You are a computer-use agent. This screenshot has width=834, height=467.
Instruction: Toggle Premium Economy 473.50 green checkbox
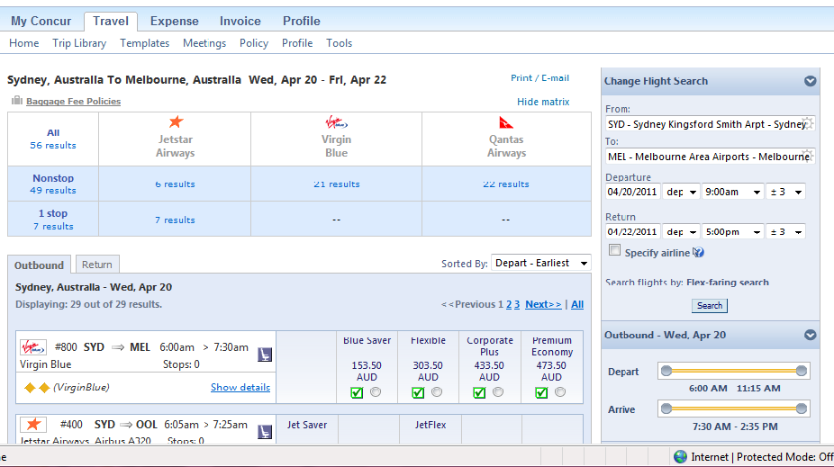coord(541,392)
